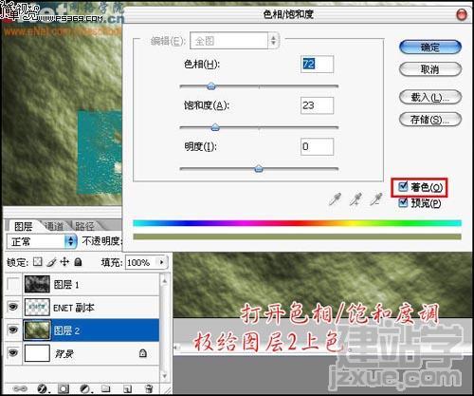This screenshot has width=474, height=396.
Task: Click the layers panel scroll down arrow
Action: pyautogui.click(x=164, y=376)
